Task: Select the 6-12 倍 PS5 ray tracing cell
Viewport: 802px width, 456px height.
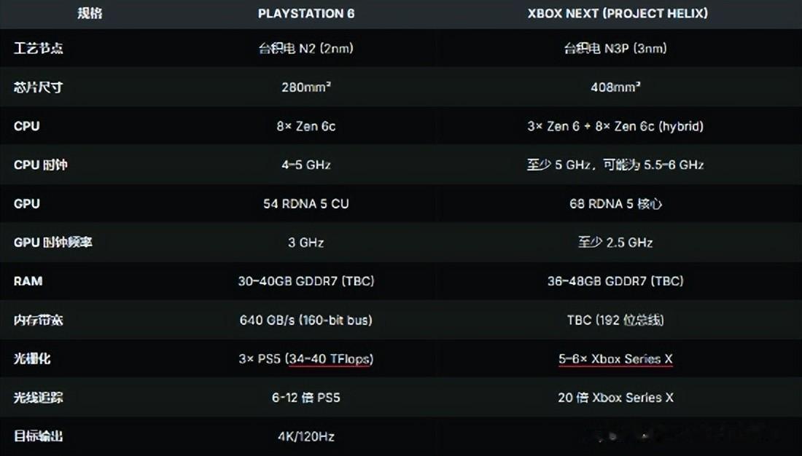Action: pos(306,397)
